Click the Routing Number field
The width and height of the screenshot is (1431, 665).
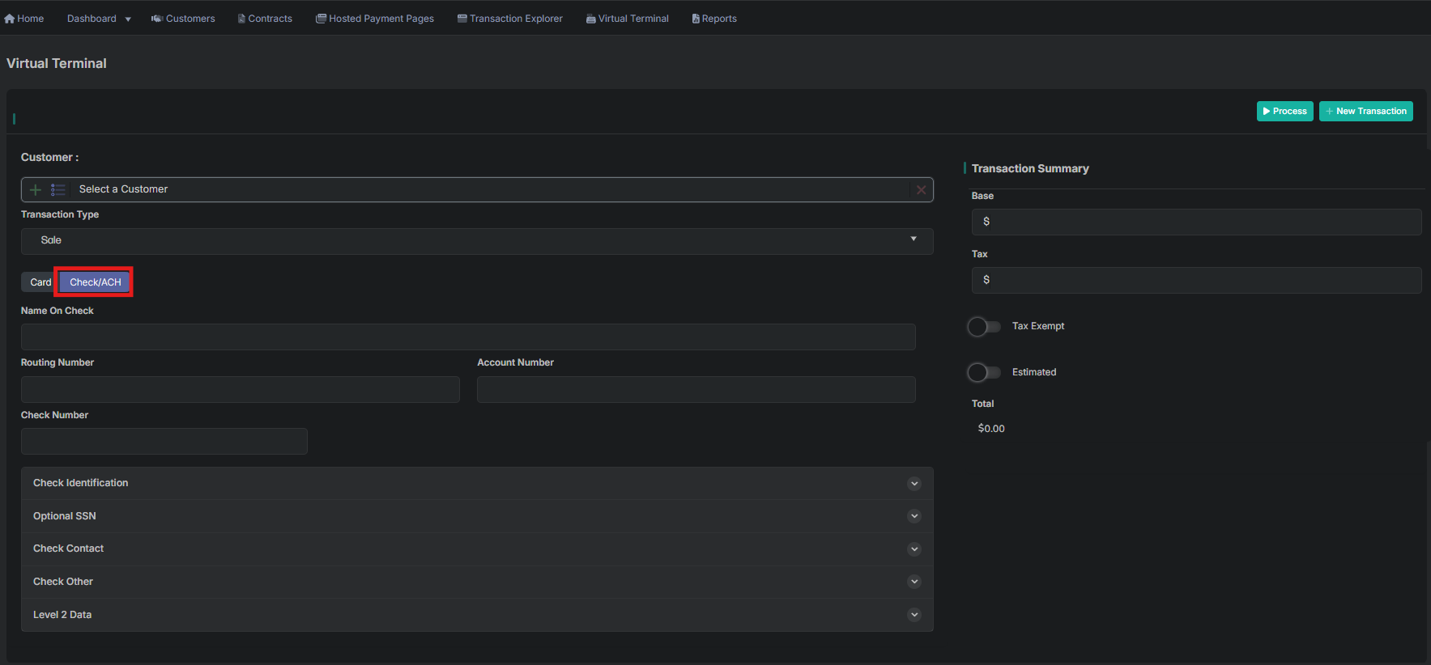coord(241,389)
